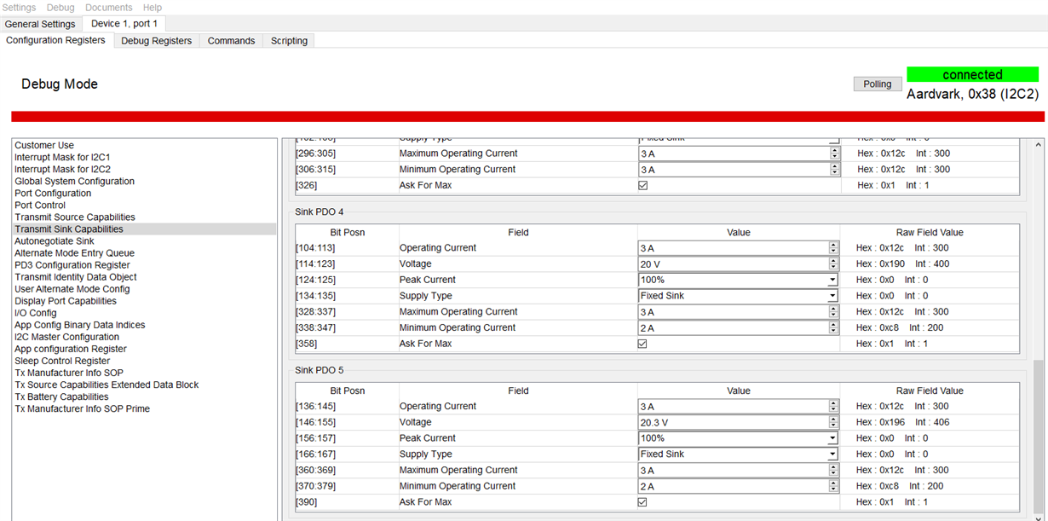Select Customer Use register
Image resolution: width=1048 pixels, height=521 pixels.
44,145
